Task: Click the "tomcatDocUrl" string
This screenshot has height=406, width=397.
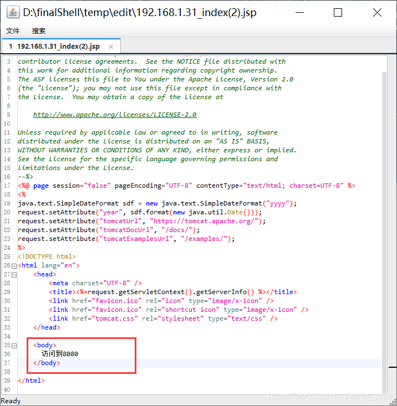Action: 126,230
